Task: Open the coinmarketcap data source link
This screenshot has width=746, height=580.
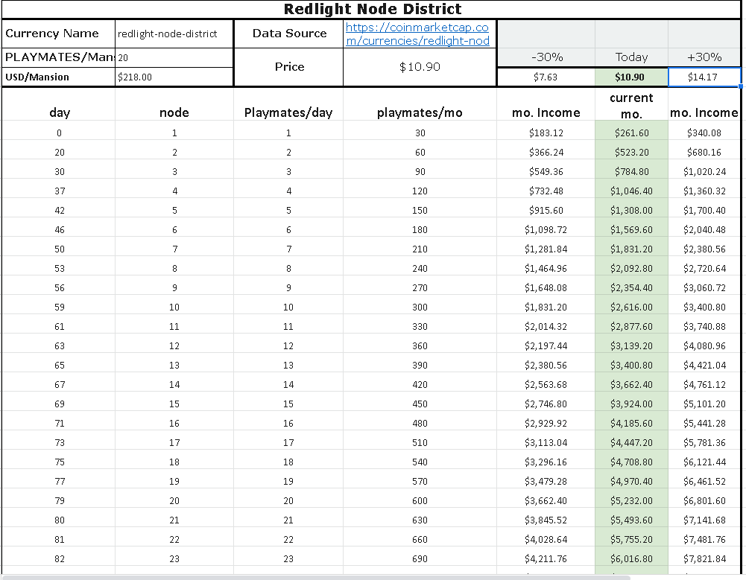Action: [417, 34]
